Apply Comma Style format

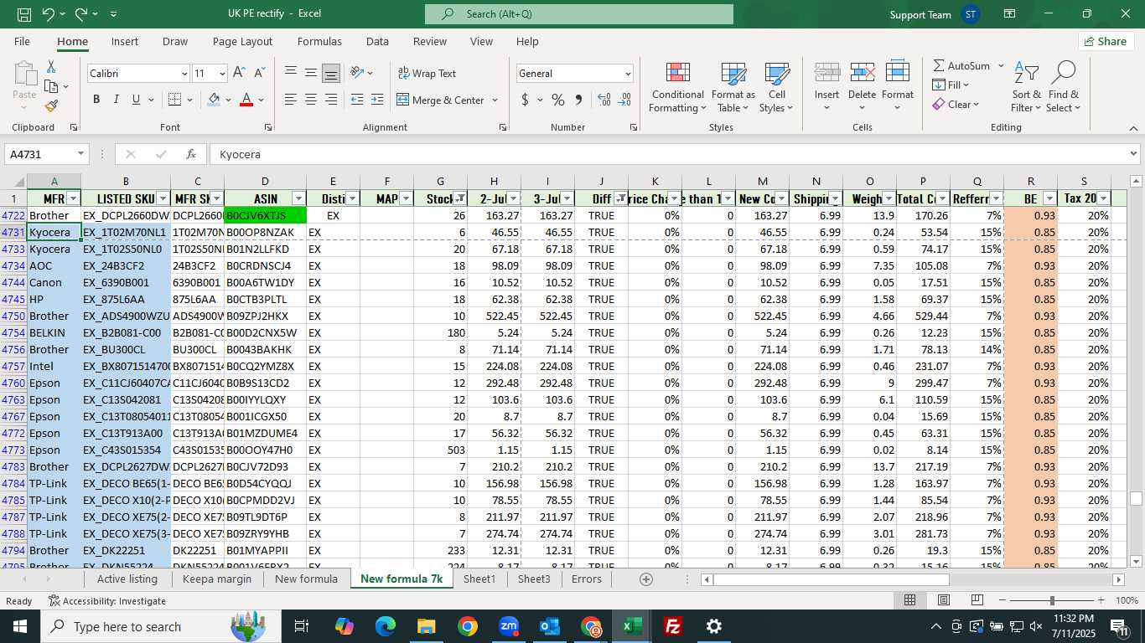(x=578, y=100)
